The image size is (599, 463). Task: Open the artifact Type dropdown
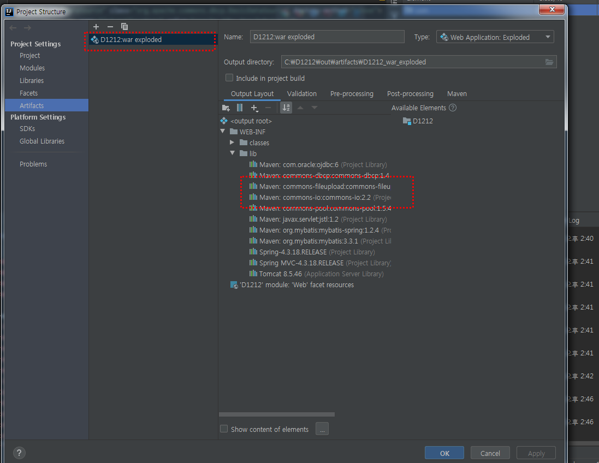coord(495,37)
